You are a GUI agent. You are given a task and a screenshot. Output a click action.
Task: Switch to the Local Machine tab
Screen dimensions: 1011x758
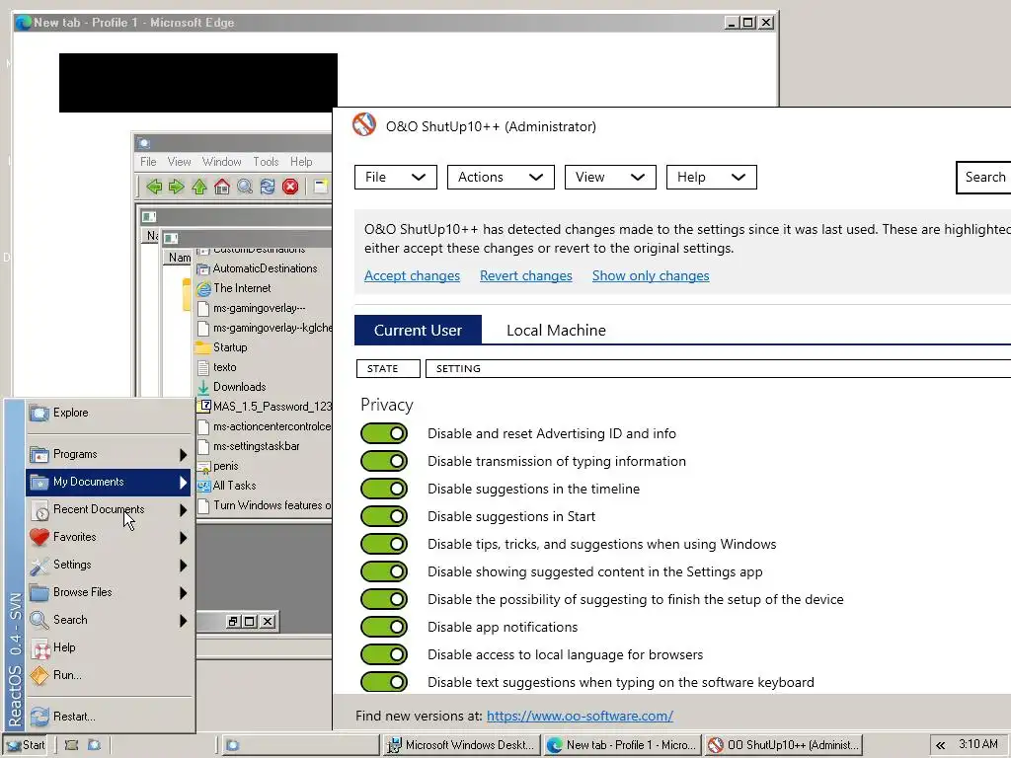pyautogui.click(x=556, y=330)
